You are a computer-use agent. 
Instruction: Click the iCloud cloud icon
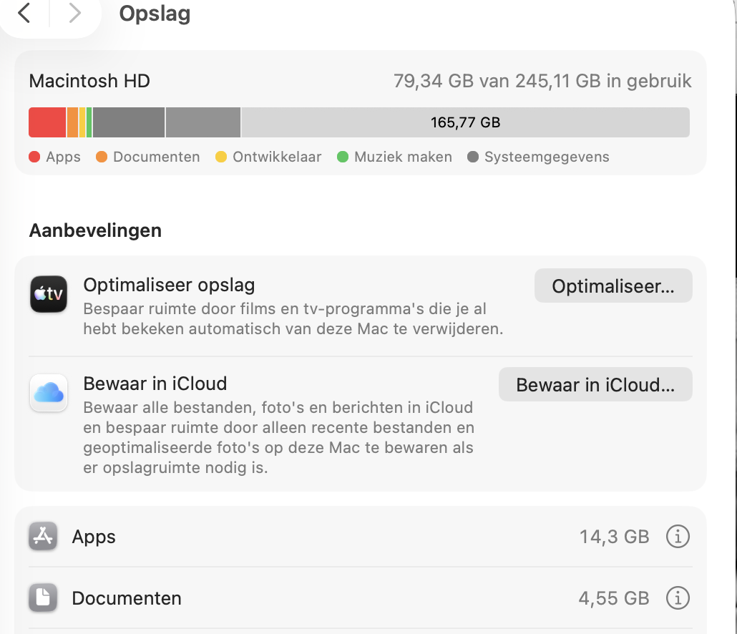pos(49,393)
